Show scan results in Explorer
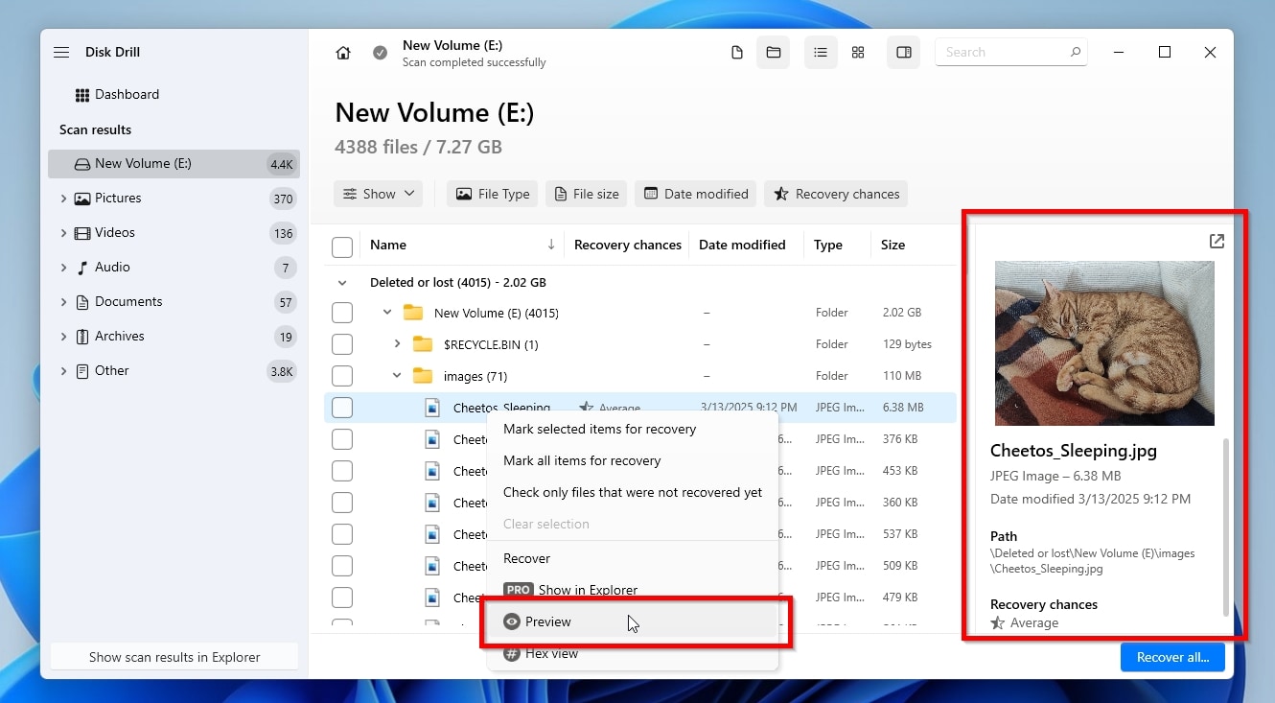This screenshot has height=703, width=1275. click(x=174, y=657)
